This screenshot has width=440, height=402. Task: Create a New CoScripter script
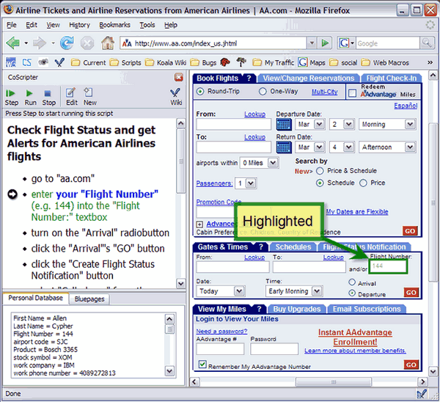click(x=89, y=97)
